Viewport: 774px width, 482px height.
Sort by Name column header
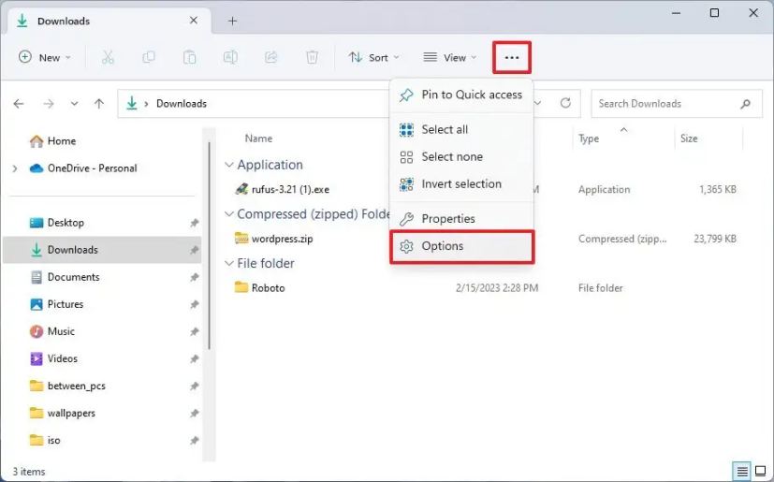pos(258,139)
